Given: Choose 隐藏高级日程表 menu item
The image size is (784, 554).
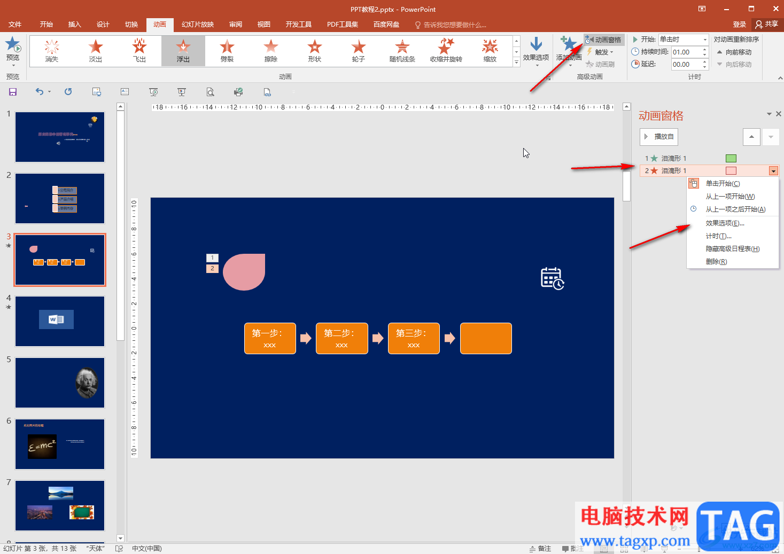Looking at the screenshot, I should pos(733,248).
